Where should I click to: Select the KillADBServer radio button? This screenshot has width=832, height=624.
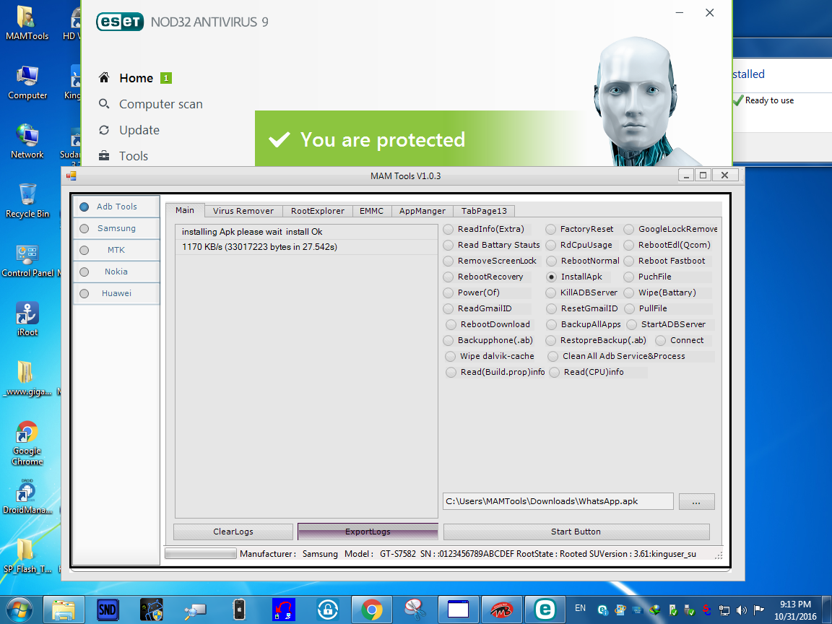coord(551,293)
